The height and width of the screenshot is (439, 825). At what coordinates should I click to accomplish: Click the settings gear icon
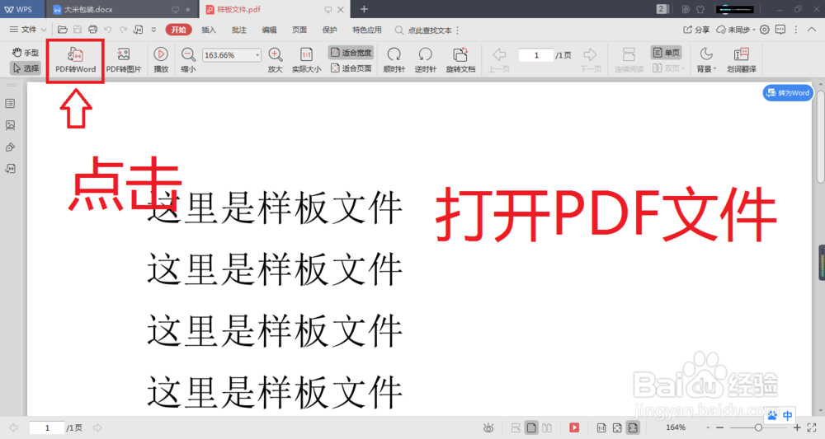[x=765, y=30]
